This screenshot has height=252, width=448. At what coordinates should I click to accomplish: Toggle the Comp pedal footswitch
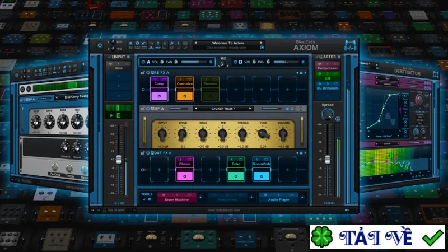[159, 96]
